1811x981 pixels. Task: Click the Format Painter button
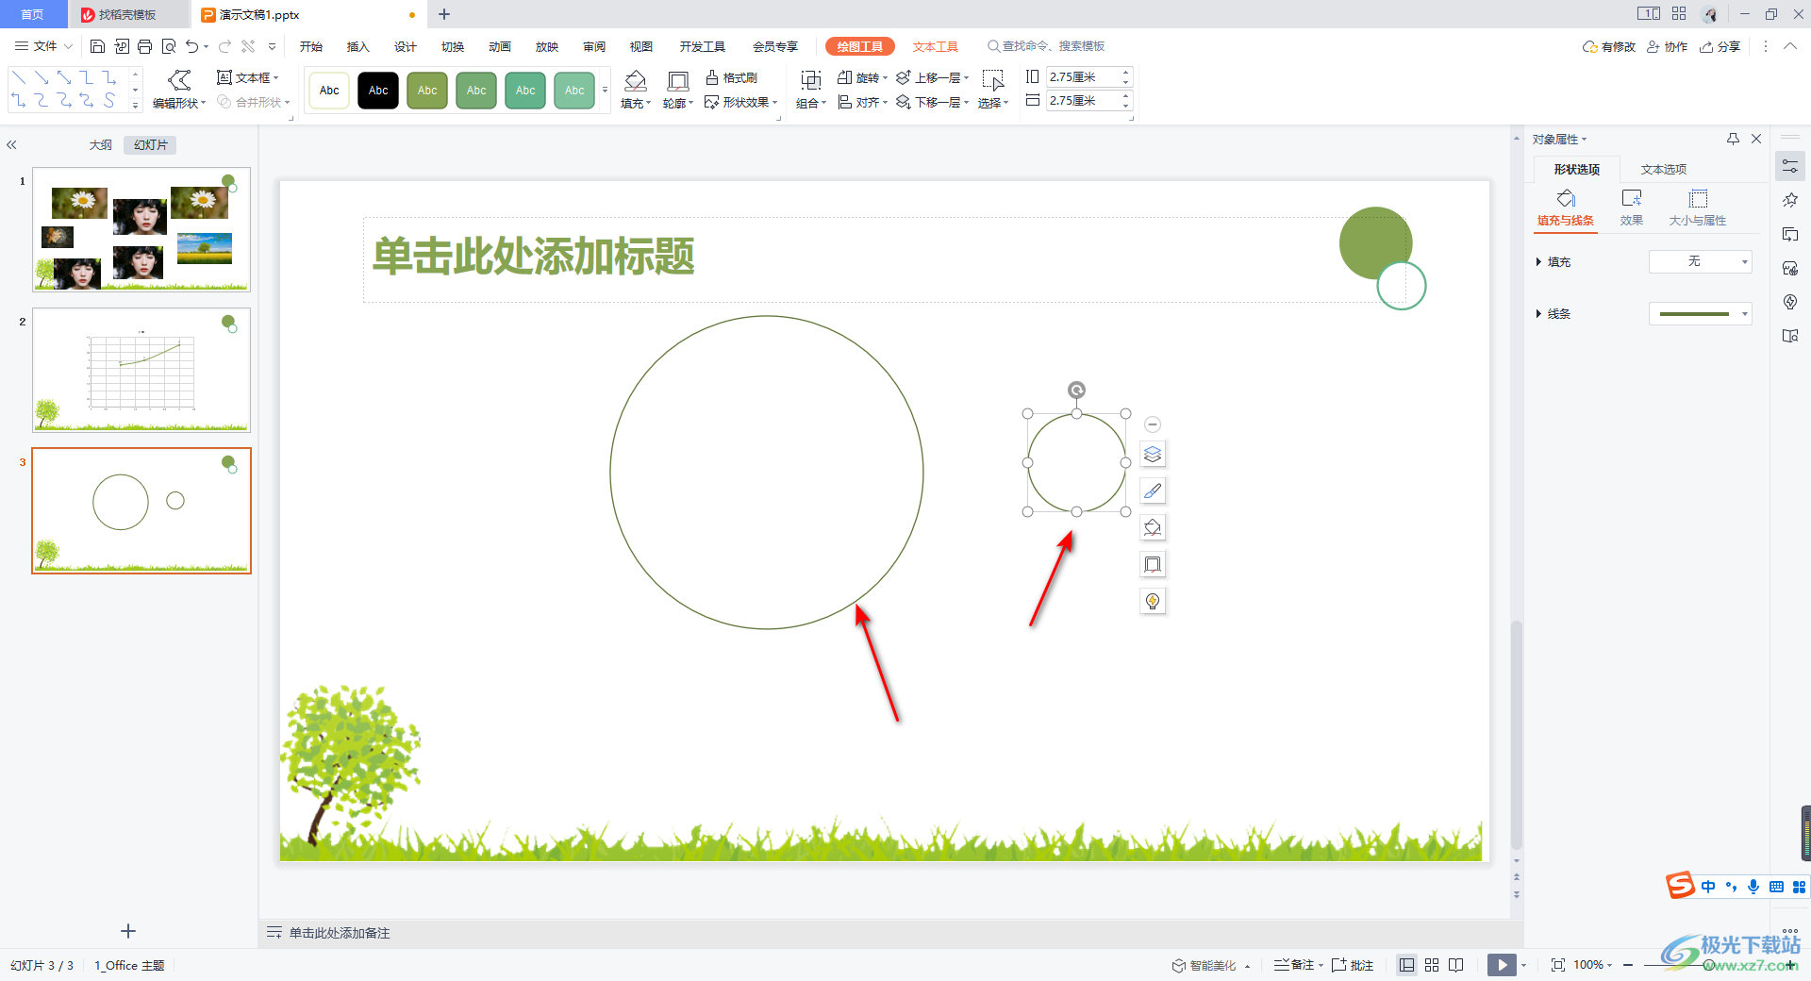tap(732, 77)
